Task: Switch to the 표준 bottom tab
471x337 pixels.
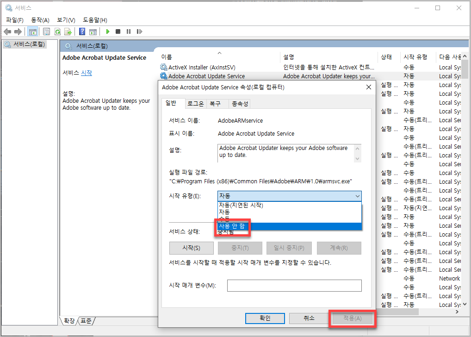Action: click(86, 321)
